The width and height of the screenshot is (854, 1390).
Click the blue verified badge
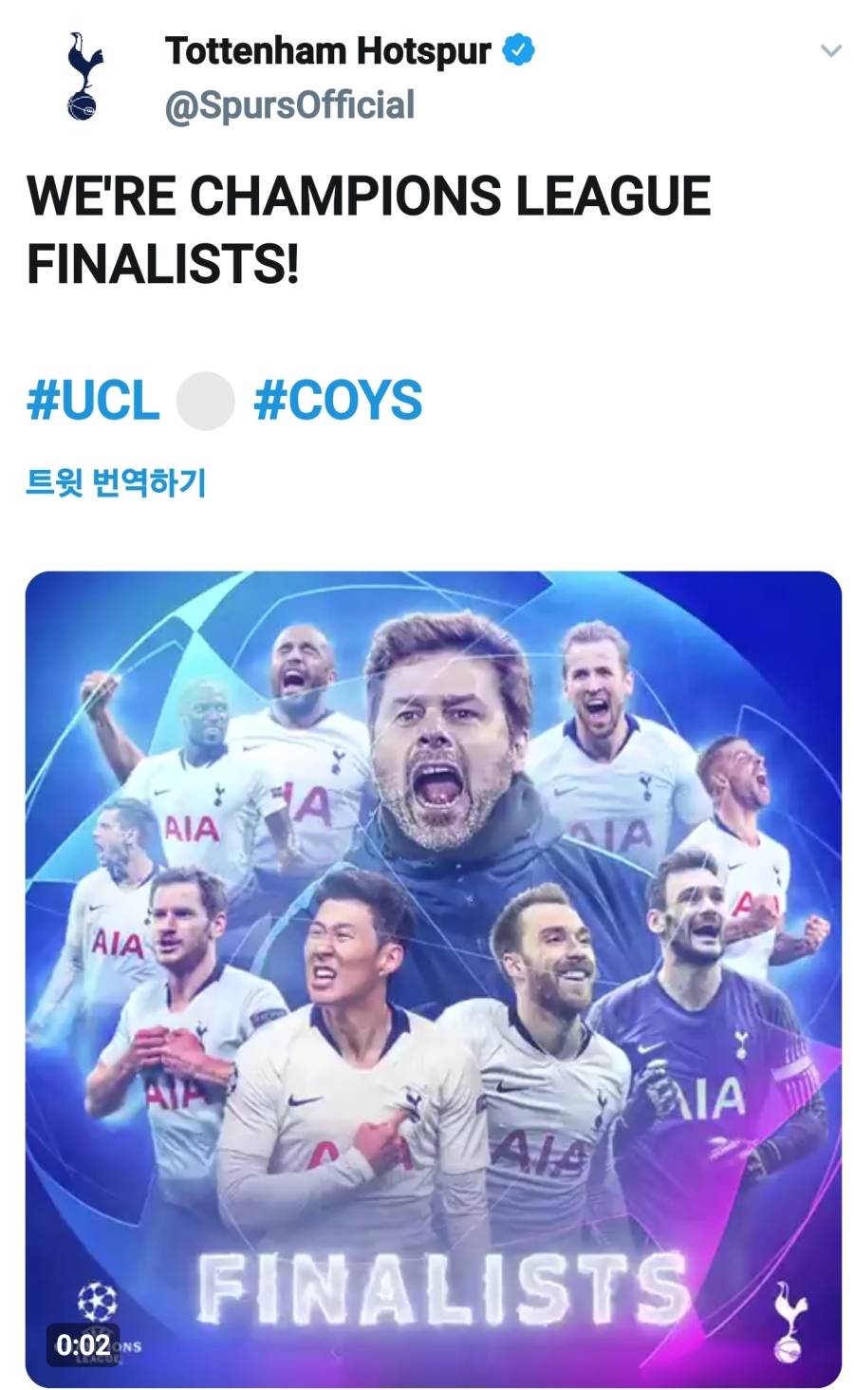point(517,50)
